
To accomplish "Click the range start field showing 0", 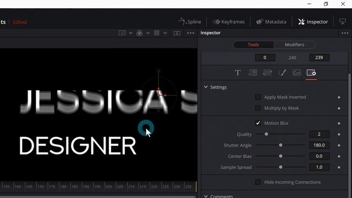I will [265, 57].
